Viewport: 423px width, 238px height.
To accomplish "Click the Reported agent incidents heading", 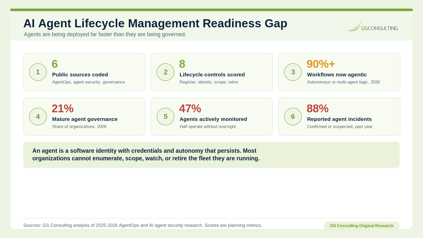I will click(x=339, y=119).
